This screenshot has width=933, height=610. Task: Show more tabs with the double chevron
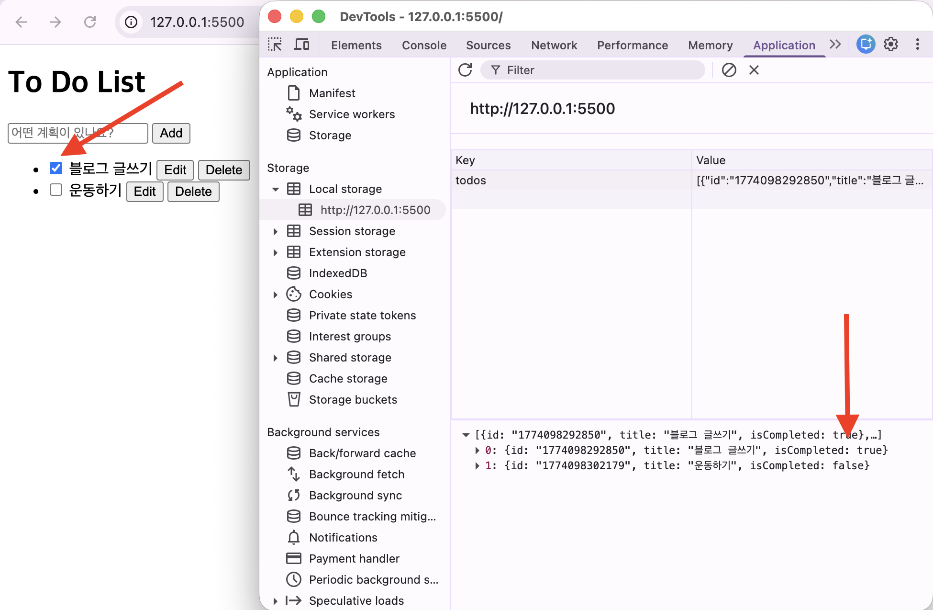835,45
